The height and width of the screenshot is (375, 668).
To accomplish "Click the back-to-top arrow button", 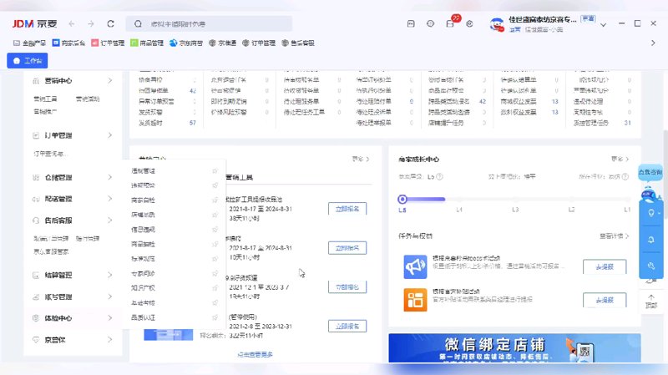I will pyautogui.click(x=651, y=301).
